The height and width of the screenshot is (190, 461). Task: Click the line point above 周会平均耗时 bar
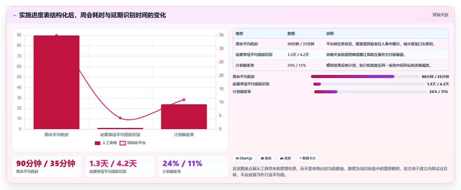[x=56, y=35]
